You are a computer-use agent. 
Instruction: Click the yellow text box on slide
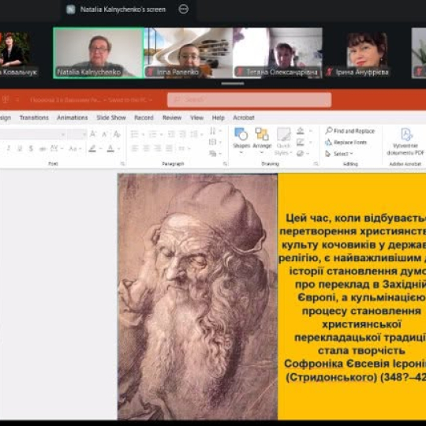tap(352, 297)
